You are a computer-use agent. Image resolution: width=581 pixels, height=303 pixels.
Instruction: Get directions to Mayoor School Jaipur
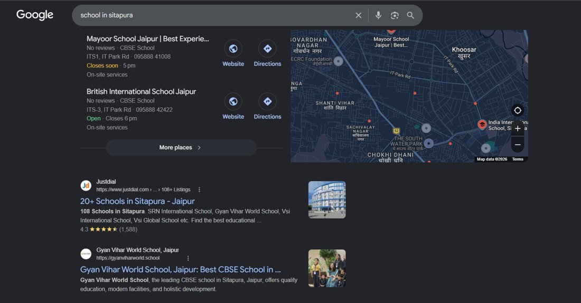click(268, 49)
